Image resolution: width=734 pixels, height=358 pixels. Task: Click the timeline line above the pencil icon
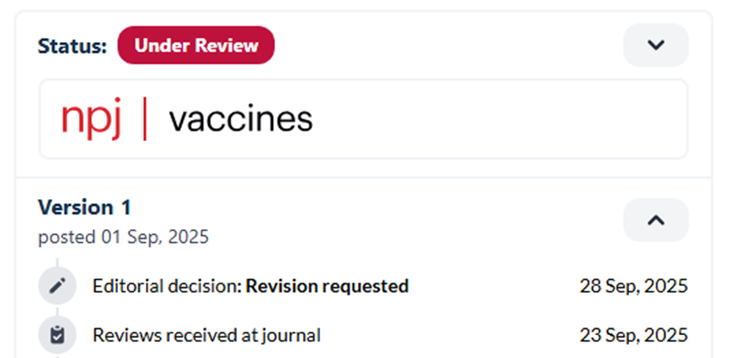coord(57,263)
